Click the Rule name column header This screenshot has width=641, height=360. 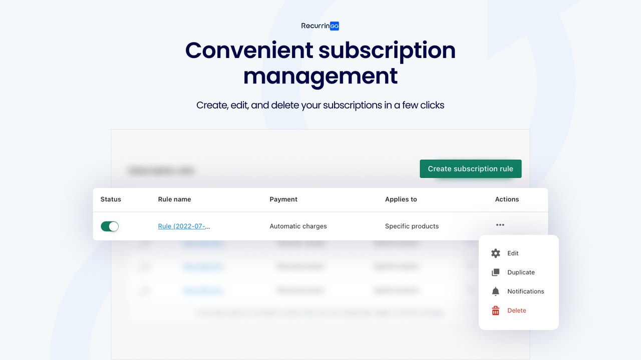(174, 199)
